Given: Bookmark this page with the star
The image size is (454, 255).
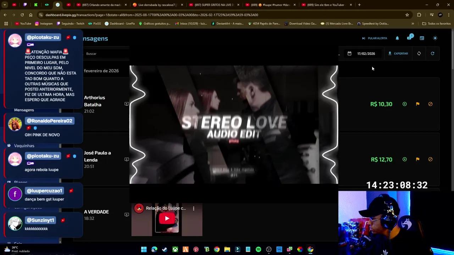Looking at the screenshot, I should click(x=407, y=15).
